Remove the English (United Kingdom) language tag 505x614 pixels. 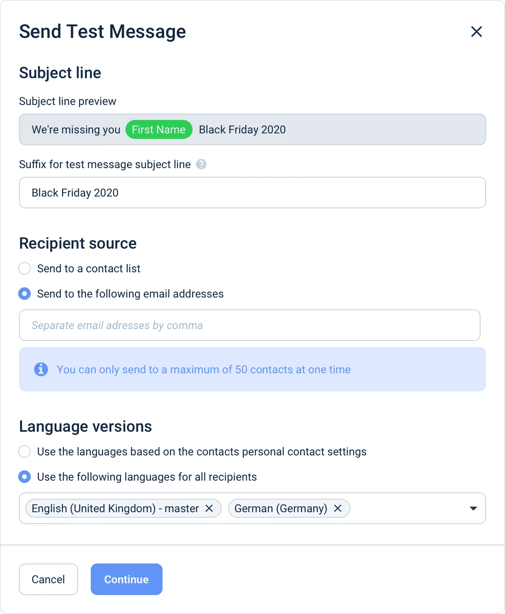(x=209, y=508)
